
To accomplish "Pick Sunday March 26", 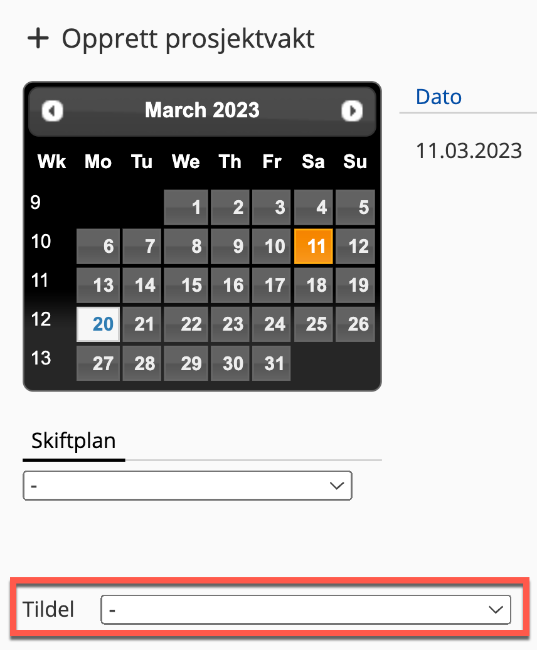I will tap(355, 324).
